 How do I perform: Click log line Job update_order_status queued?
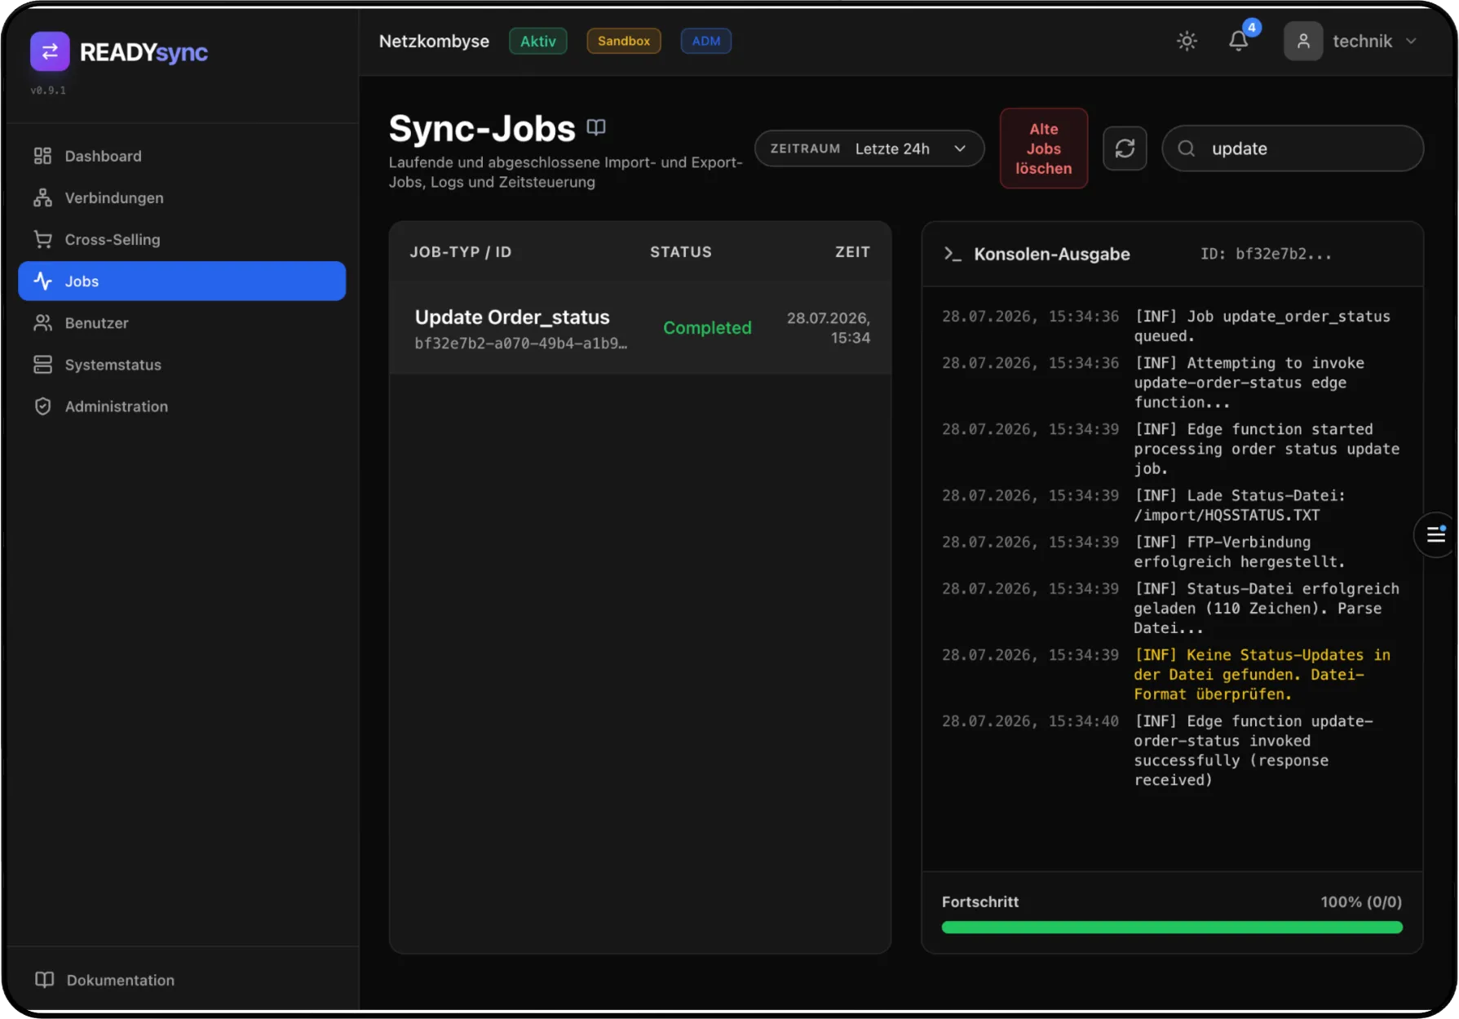pyautogui.click(x=1262, y=326)
